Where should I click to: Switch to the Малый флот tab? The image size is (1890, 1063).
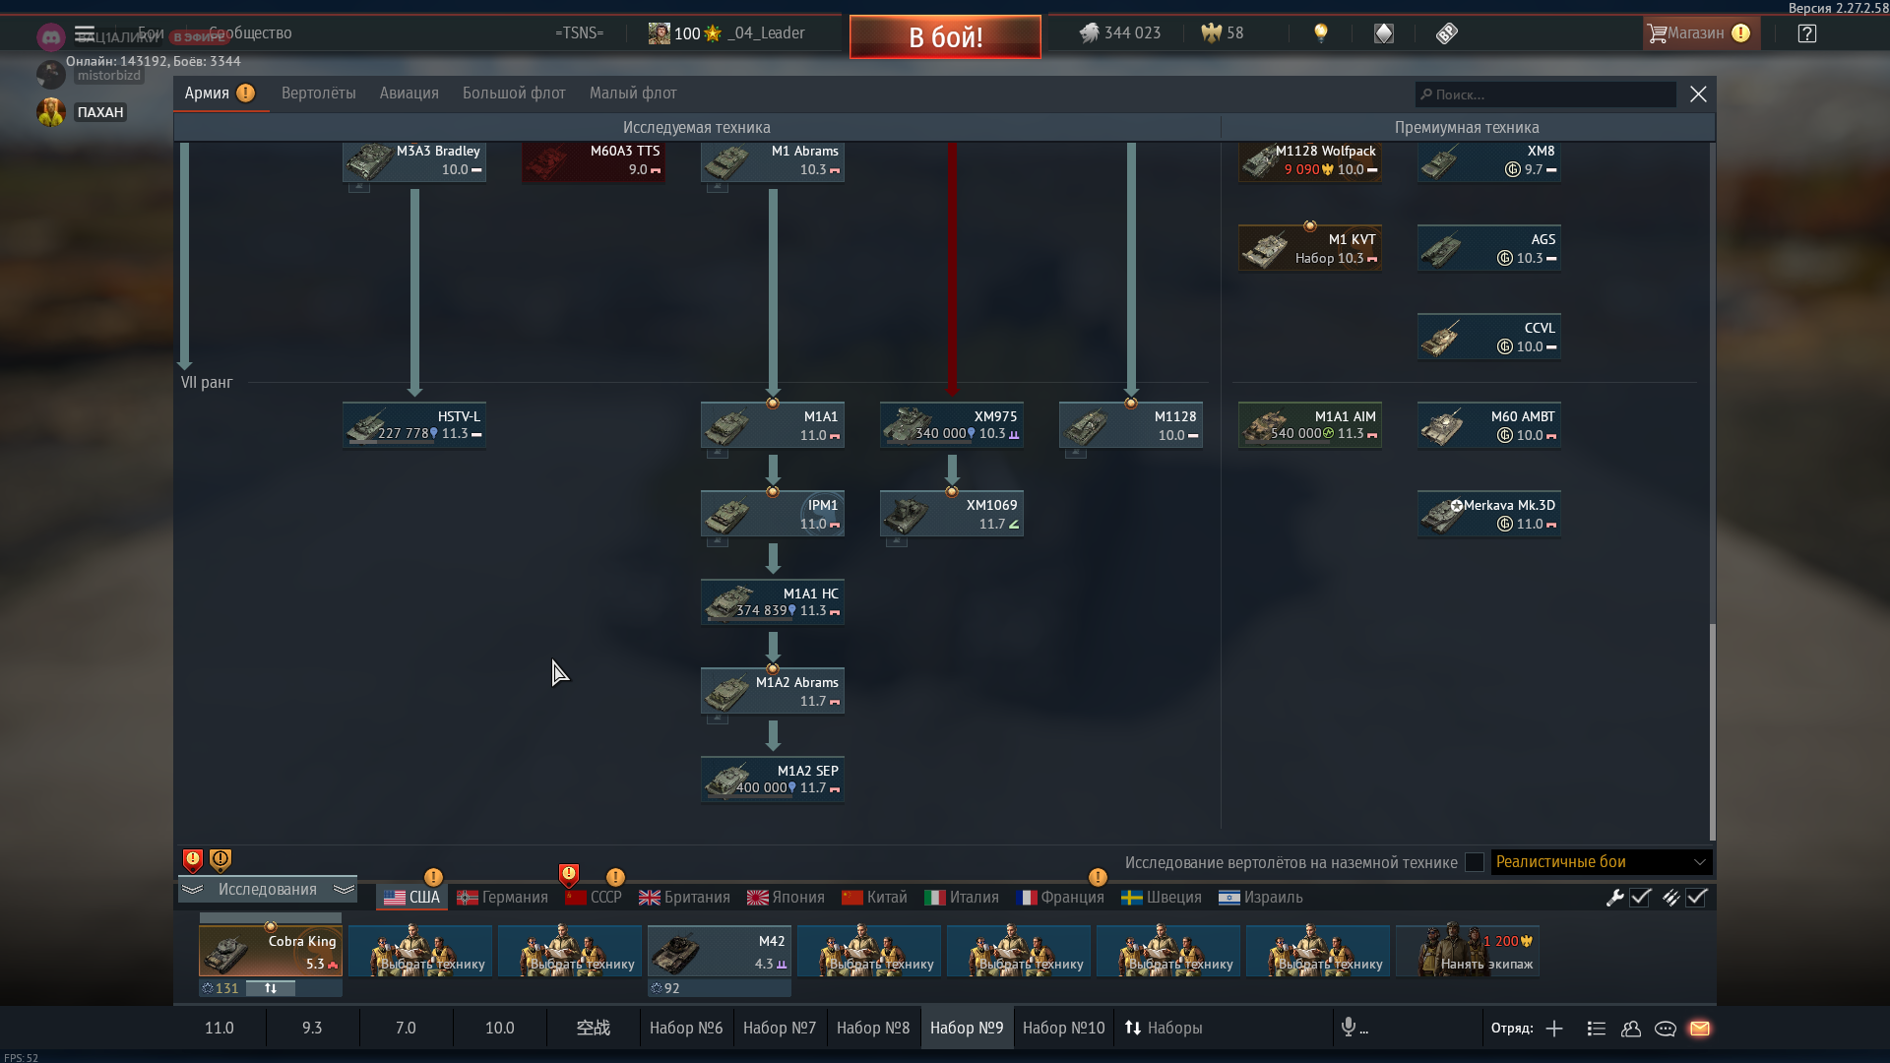tap(633, 93)
